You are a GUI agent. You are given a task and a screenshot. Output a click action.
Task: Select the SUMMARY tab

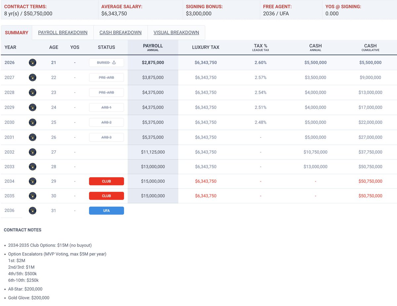point(17,32)
